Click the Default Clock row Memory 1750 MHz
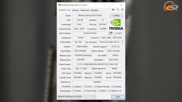This screenshot has height=102, width=182. click(98, 77)
